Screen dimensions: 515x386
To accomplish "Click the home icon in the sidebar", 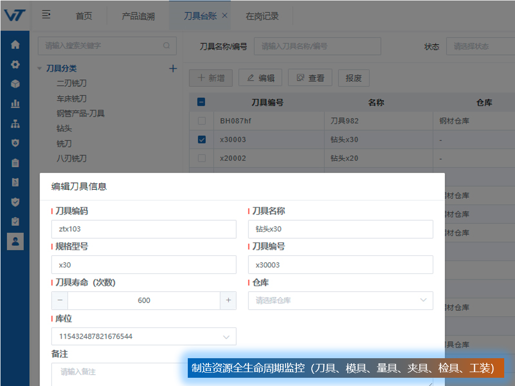I will 15,45.
